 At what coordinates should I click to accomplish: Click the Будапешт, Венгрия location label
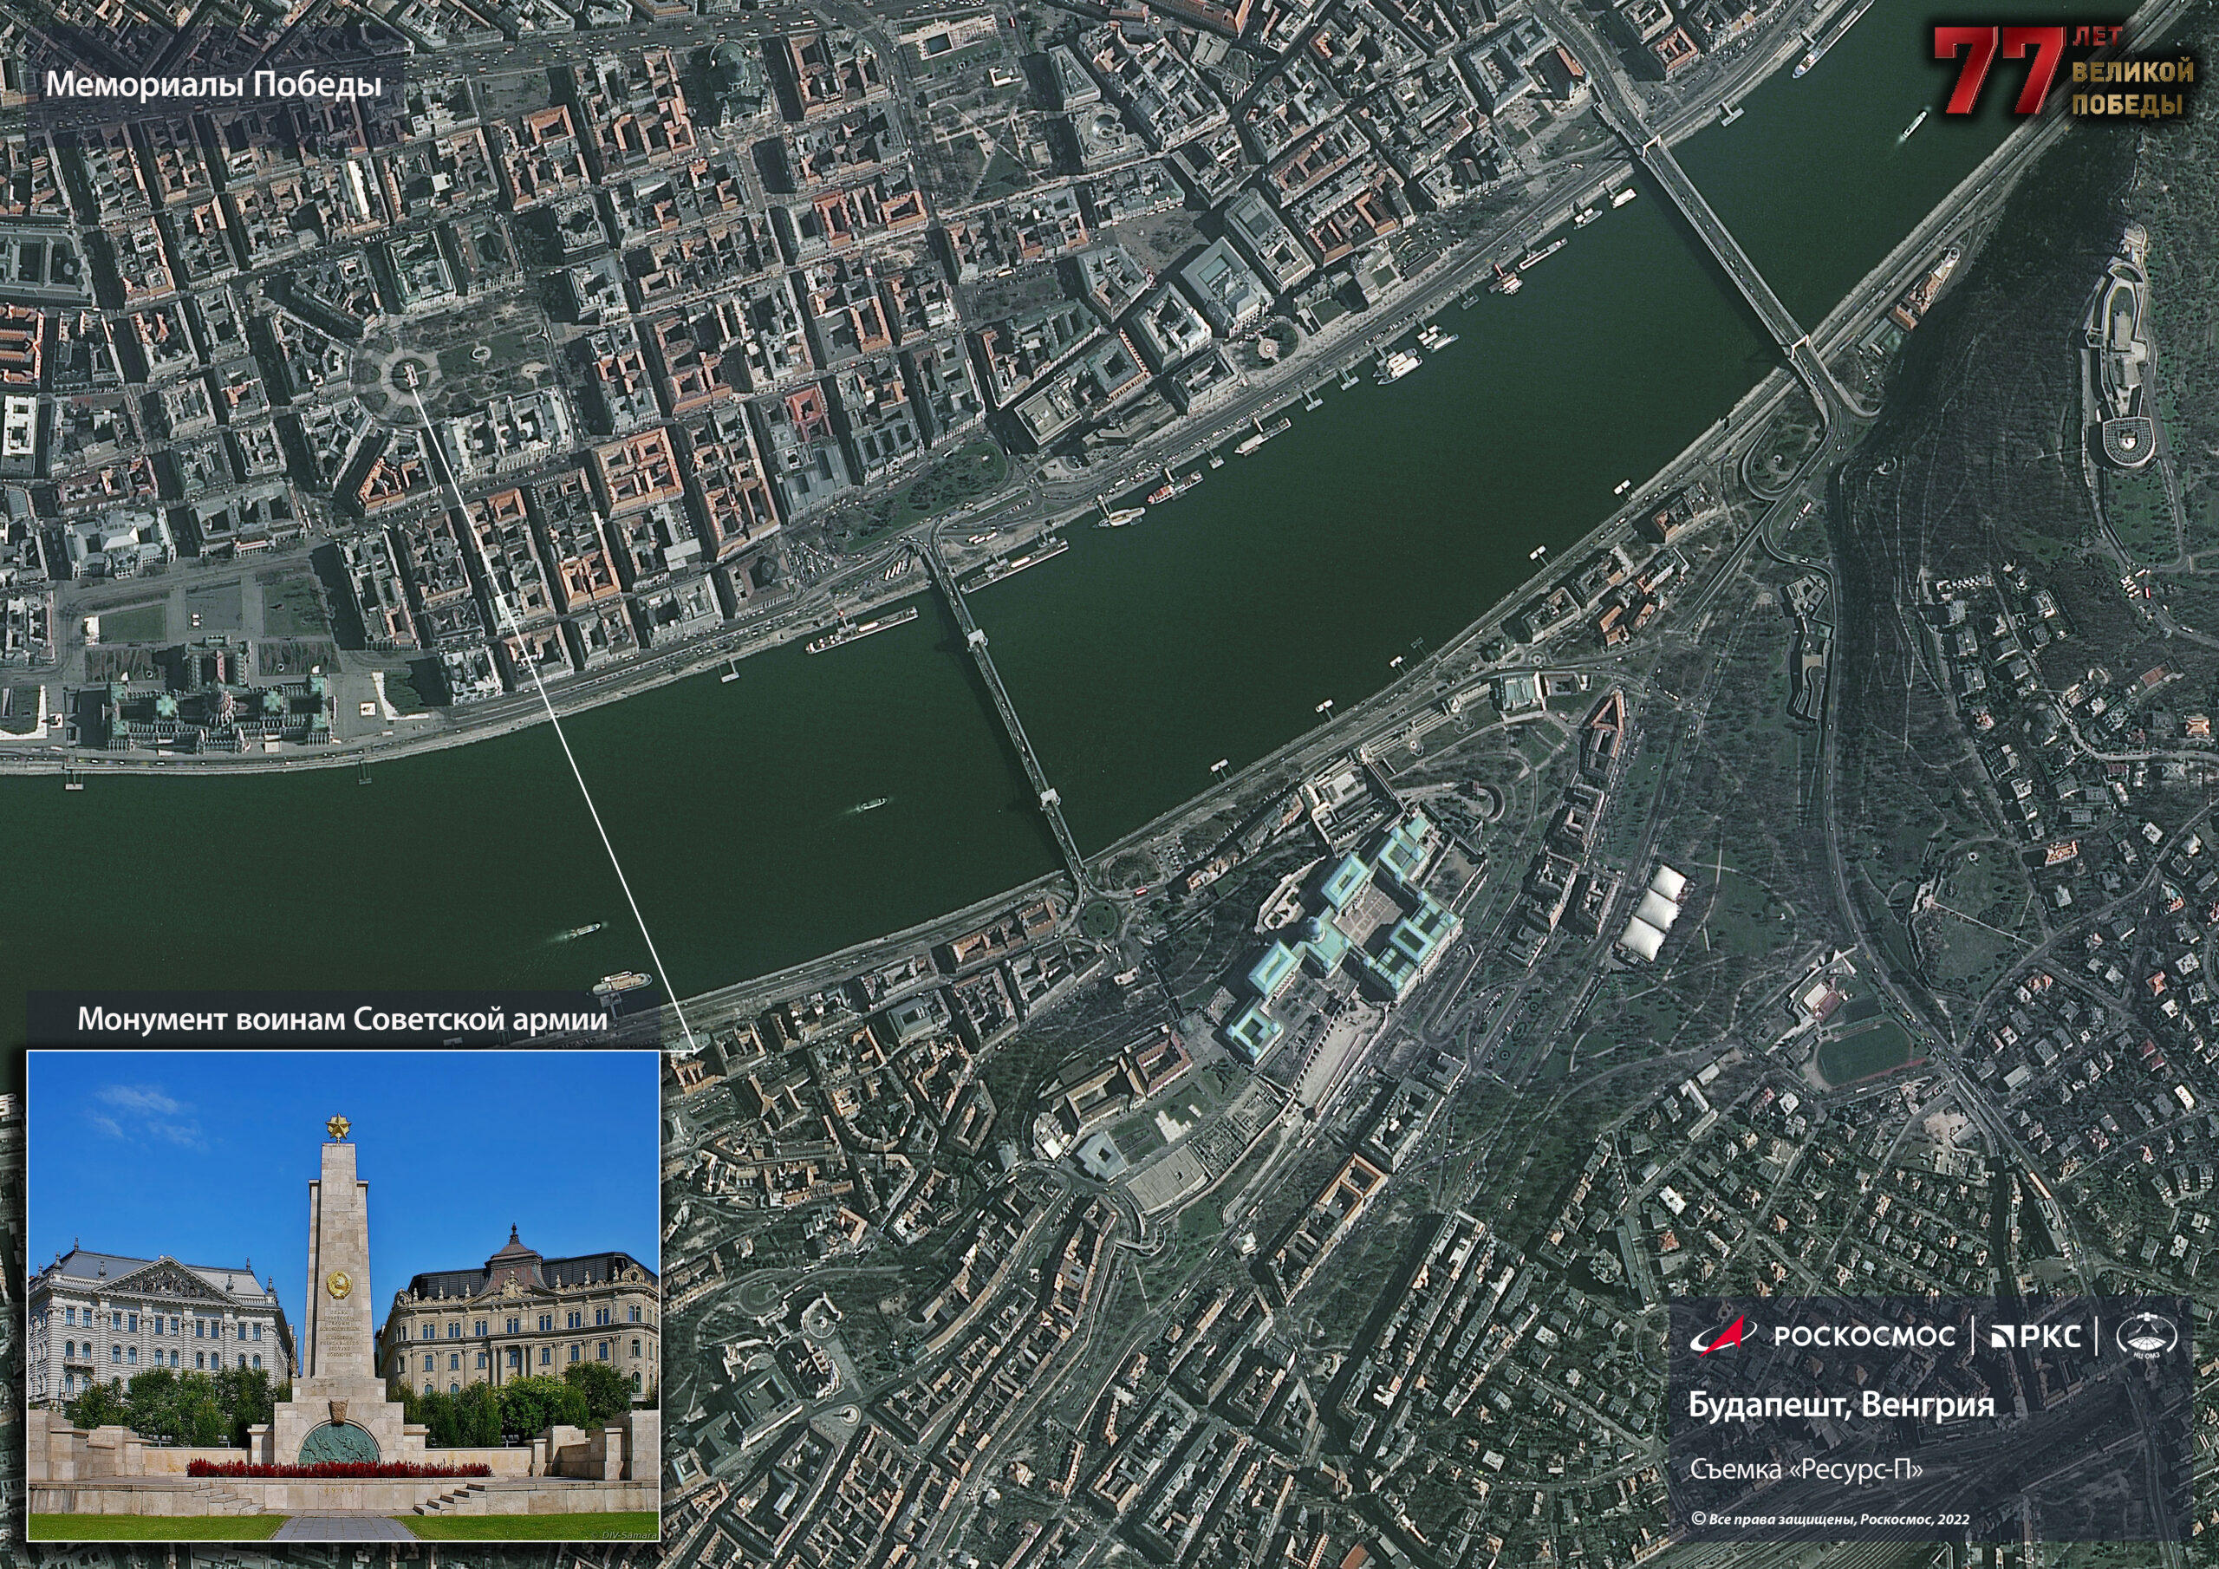1841,1404
